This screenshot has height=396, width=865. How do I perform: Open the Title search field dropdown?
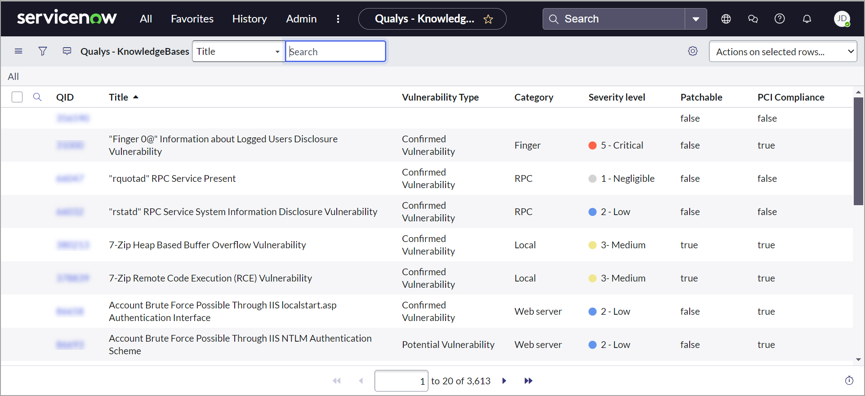click(x=238, y=51)
